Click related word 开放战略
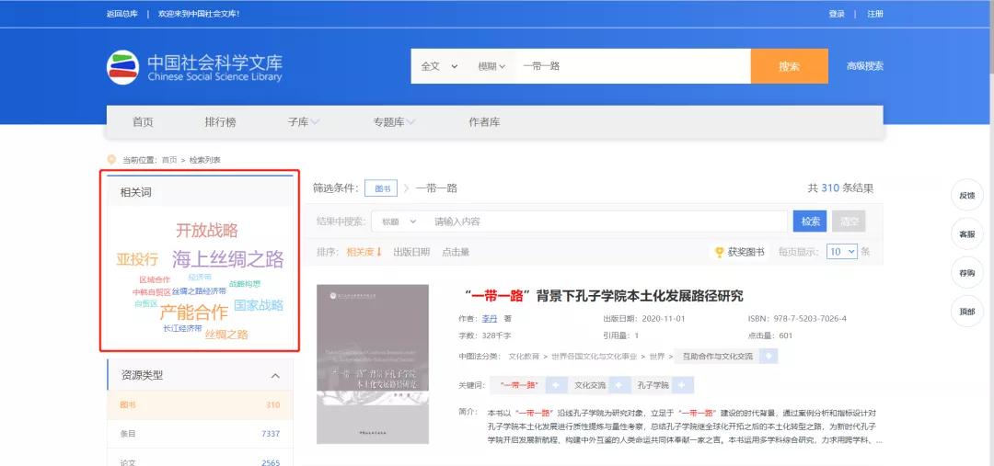Image resolution: width=994 pixels, height=466 pixels. coord(207,230)
